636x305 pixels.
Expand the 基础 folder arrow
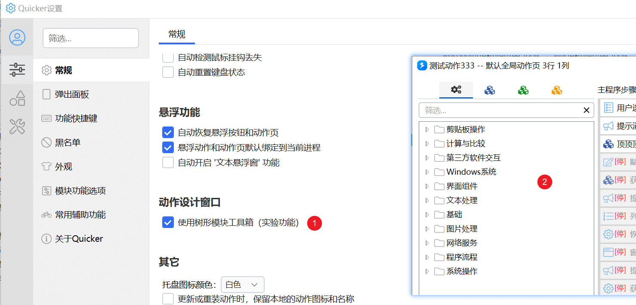tap(427, 215)
